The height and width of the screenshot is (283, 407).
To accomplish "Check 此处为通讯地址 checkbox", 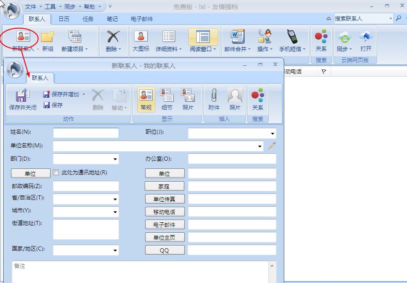I will (x=56, y=173).
